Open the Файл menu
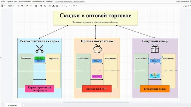The width and height of the screenshot is (191, 107). click(3, 1)
